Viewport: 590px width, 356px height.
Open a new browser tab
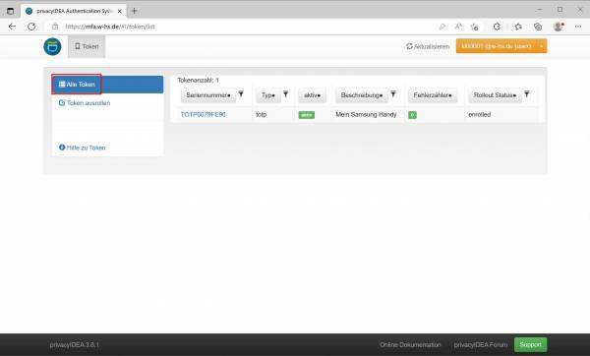(x=134, y=11)
